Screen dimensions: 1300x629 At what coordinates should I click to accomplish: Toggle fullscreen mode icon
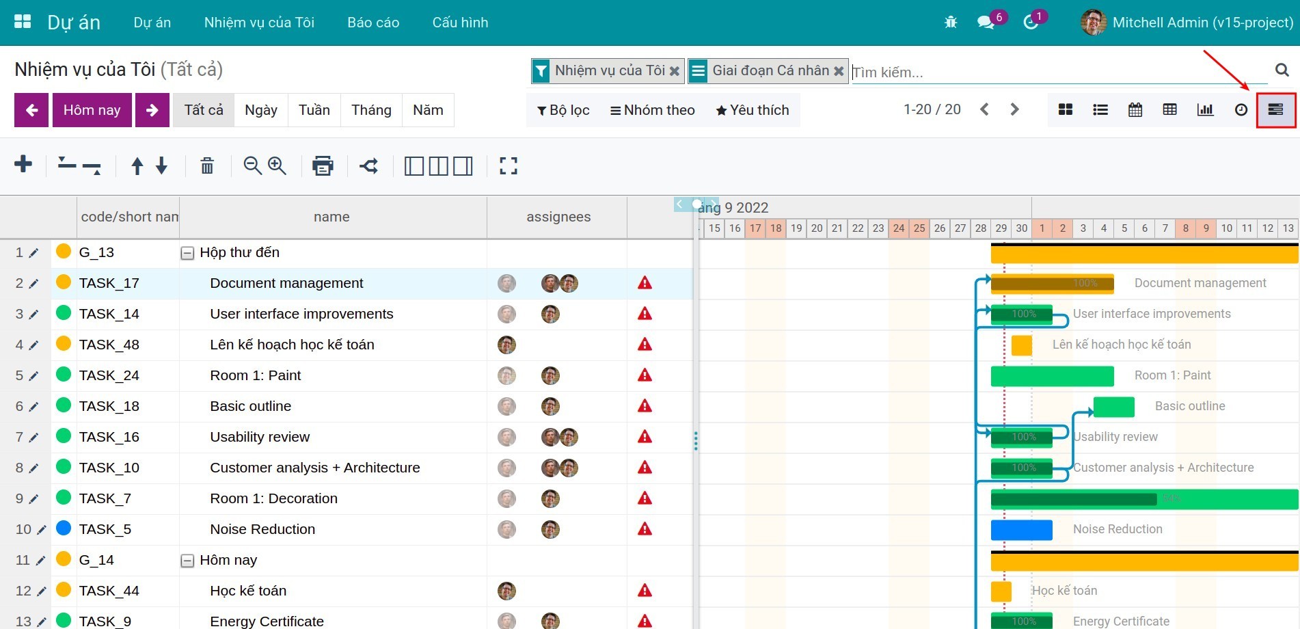click(x=508, y=165)
